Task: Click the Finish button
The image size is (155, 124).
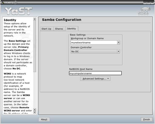Action: point(146,119)
